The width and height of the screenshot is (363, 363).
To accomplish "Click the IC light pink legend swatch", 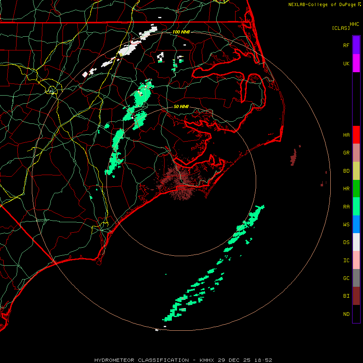I will click(x=356, y=260).
